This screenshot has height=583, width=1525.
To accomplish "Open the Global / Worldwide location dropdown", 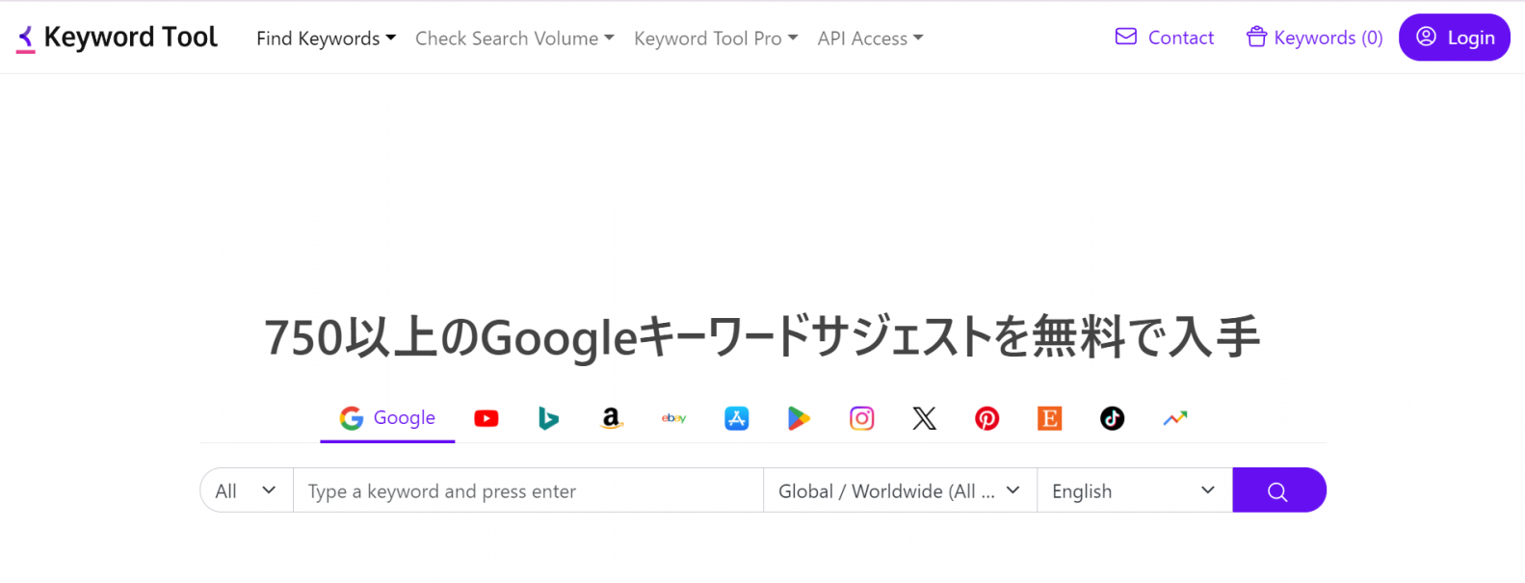I will tap(899, 490).
